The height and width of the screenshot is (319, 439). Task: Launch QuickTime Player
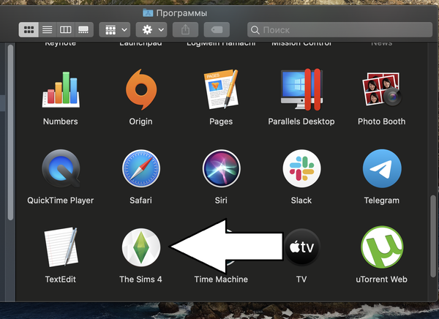pyautogui.click(x=60, y=170)
